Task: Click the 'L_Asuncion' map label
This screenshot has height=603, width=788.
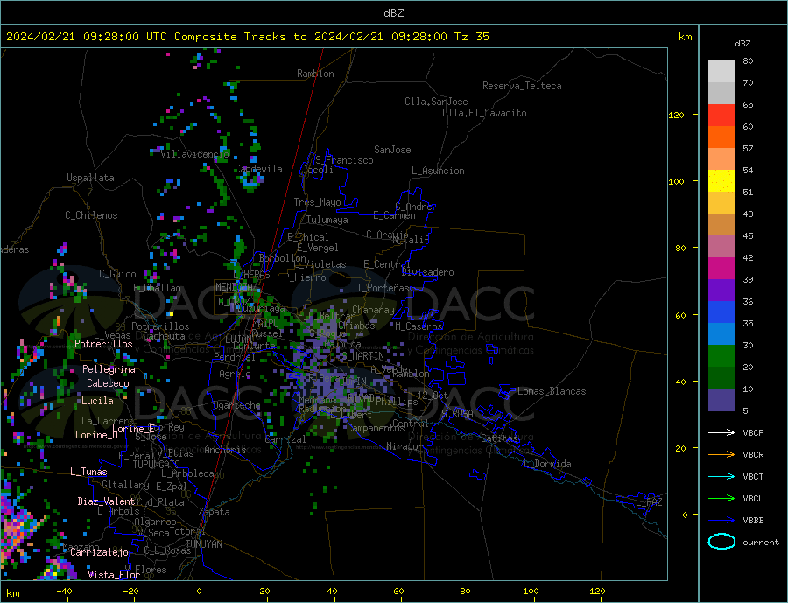Action: [x=438, y=171]
